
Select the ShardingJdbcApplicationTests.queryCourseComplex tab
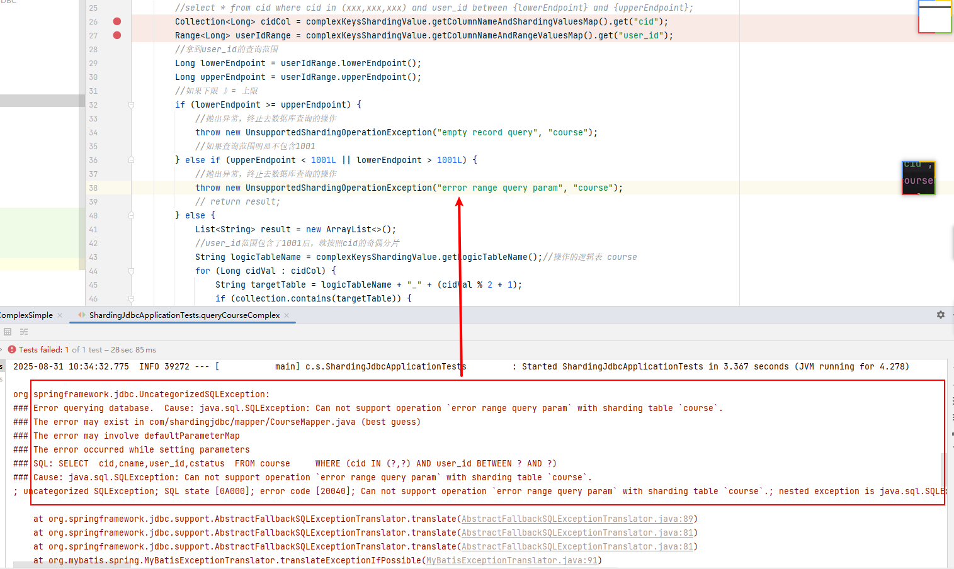(x=184, y=315)
